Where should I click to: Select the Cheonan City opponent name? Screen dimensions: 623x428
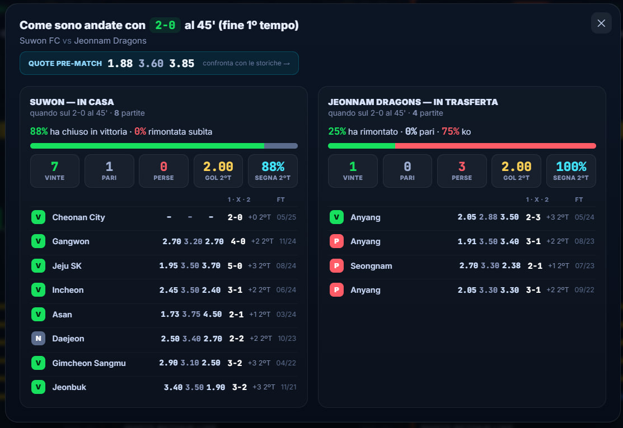pyautogui.click(x=79, y=217)
